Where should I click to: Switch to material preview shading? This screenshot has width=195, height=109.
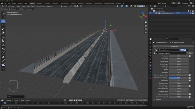coord(142,6)
